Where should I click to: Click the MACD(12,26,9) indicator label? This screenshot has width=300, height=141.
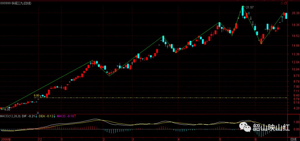[11, 116]
